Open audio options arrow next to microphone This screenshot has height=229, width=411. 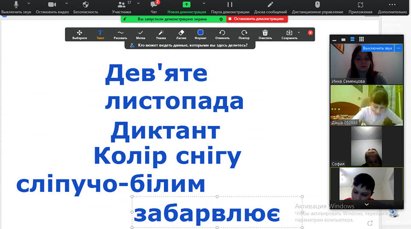pyautogui.click(x=29, y=3)
